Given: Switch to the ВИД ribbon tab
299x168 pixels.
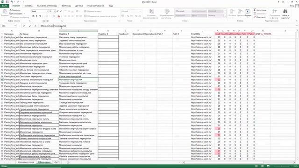Looking at the screenshot, I should point(111,6).
